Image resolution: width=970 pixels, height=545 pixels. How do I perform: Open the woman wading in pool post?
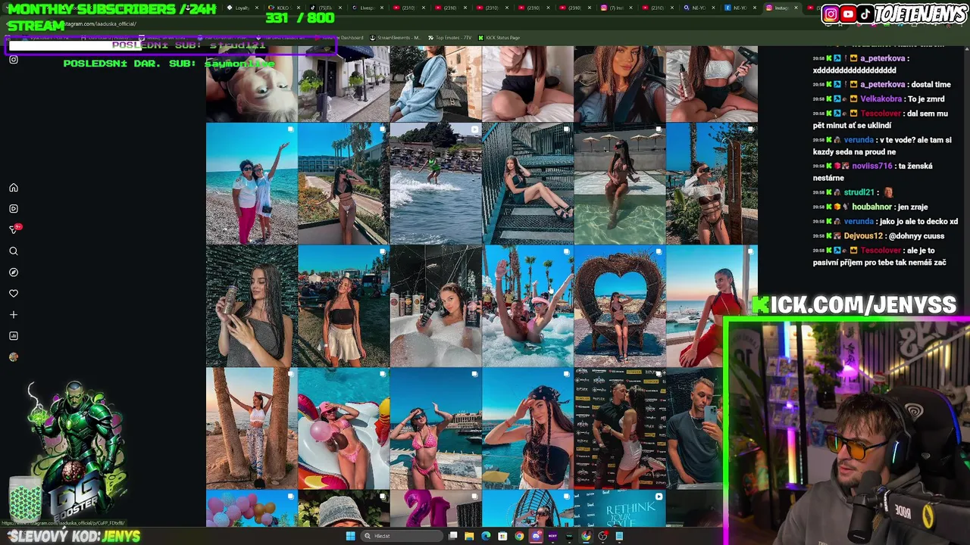click(620, 184)
